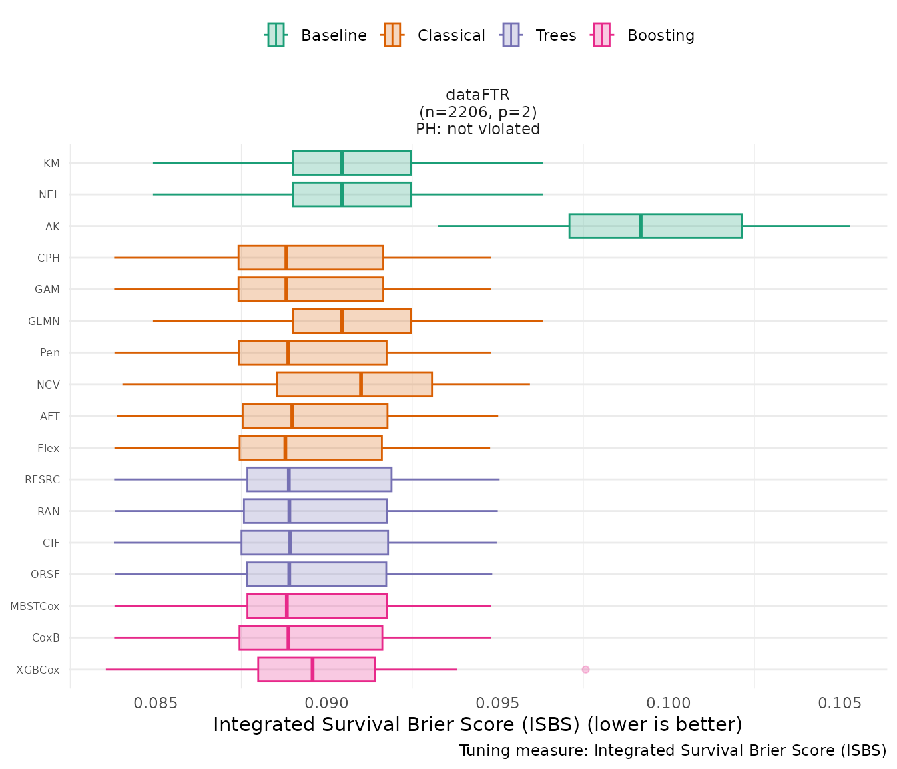Click the purple Trees legend swatch
The image size is (897, 769).
pyautogui.click(x=510, y=35)
